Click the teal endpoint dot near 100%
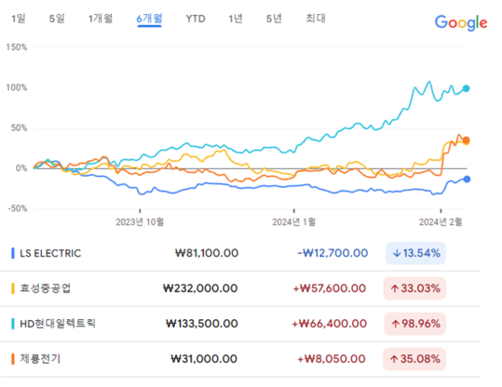This screenshot has width=502, height=387. (466, 88)
